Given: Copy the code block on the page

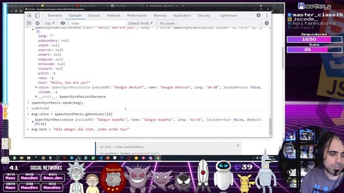Looking at the screenshot, I should click(x=238, y=145).
